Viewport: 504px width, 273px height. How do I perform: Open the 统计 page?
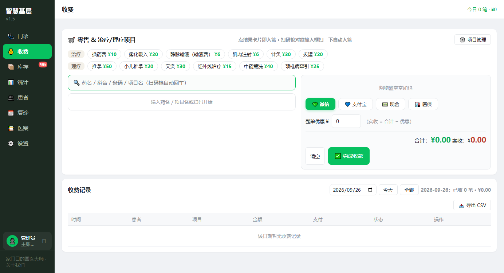[27, 82]
